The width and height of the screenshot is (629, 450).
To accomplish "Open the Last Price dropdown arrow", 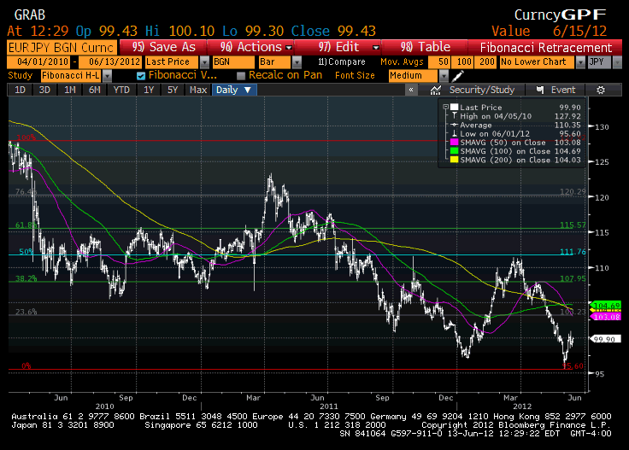I will tap(204, 62).
